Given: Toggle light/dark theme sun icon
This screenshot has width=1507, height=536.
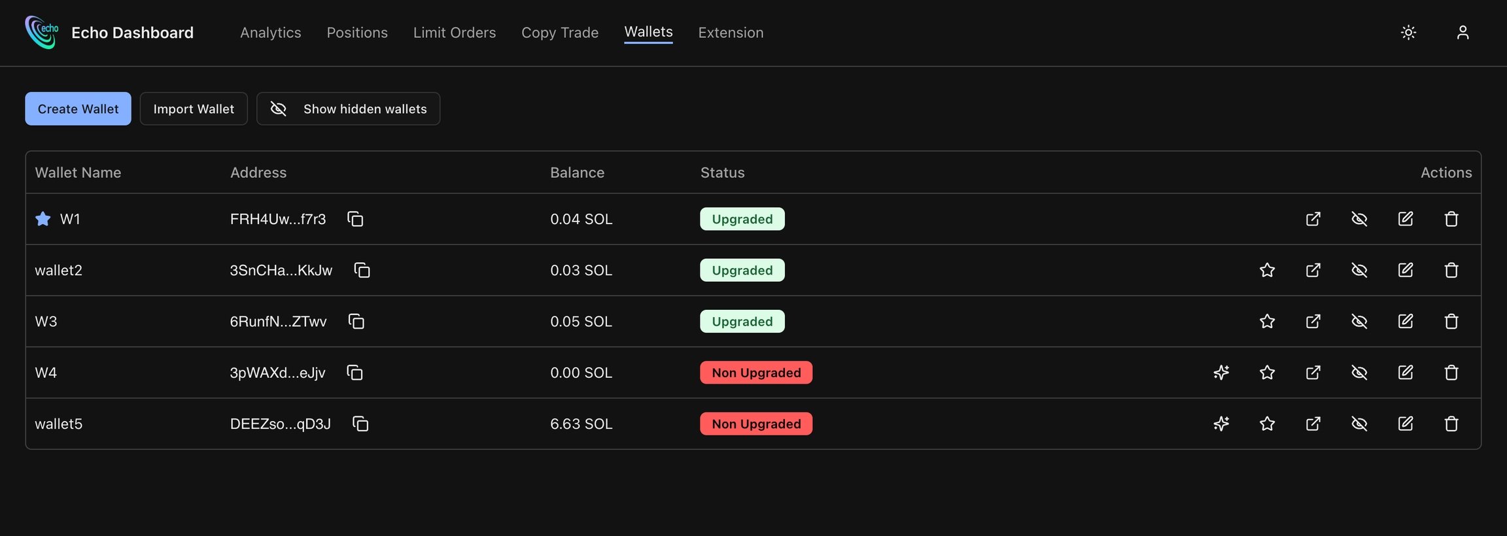Looking at the screenshot, I should pos(1408,33).
